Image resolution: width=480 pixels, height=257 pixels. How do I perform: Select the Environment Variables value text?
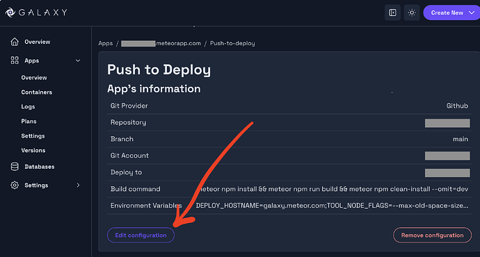pyautogui.click(x=332, y=206)
